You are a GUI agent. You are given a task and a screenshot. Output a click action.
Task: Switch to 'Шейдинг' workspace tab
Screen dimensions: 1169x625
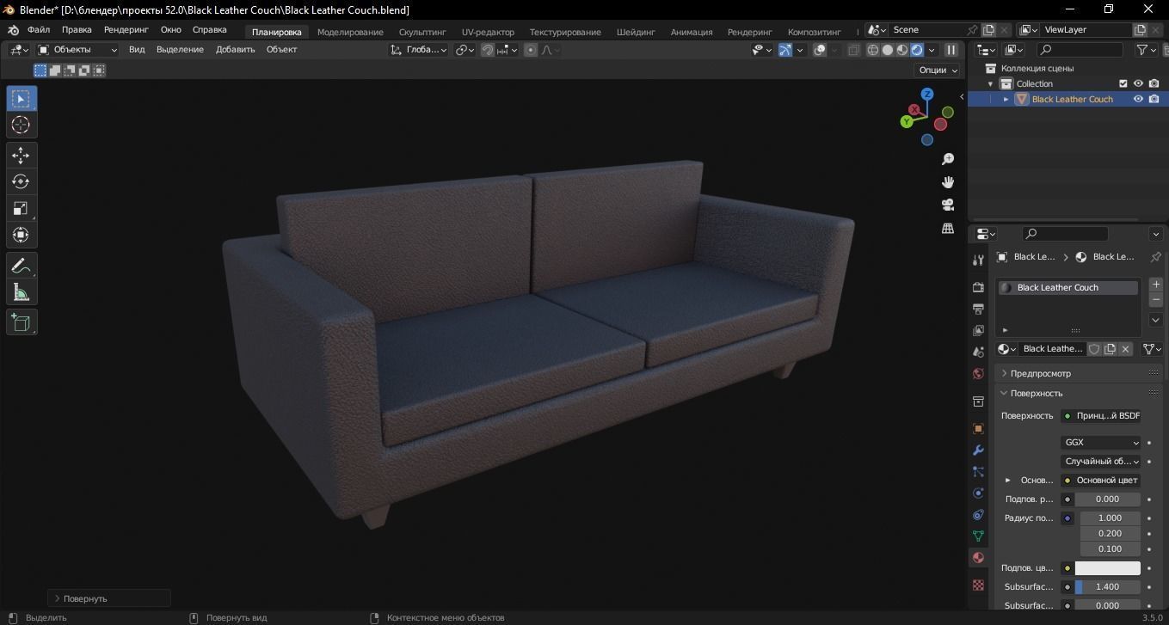coord(636,32)
